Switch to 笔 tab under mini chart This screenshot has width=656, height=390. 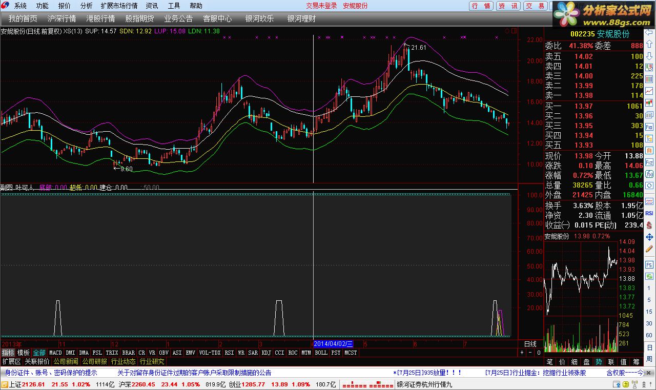coord(549,362)
